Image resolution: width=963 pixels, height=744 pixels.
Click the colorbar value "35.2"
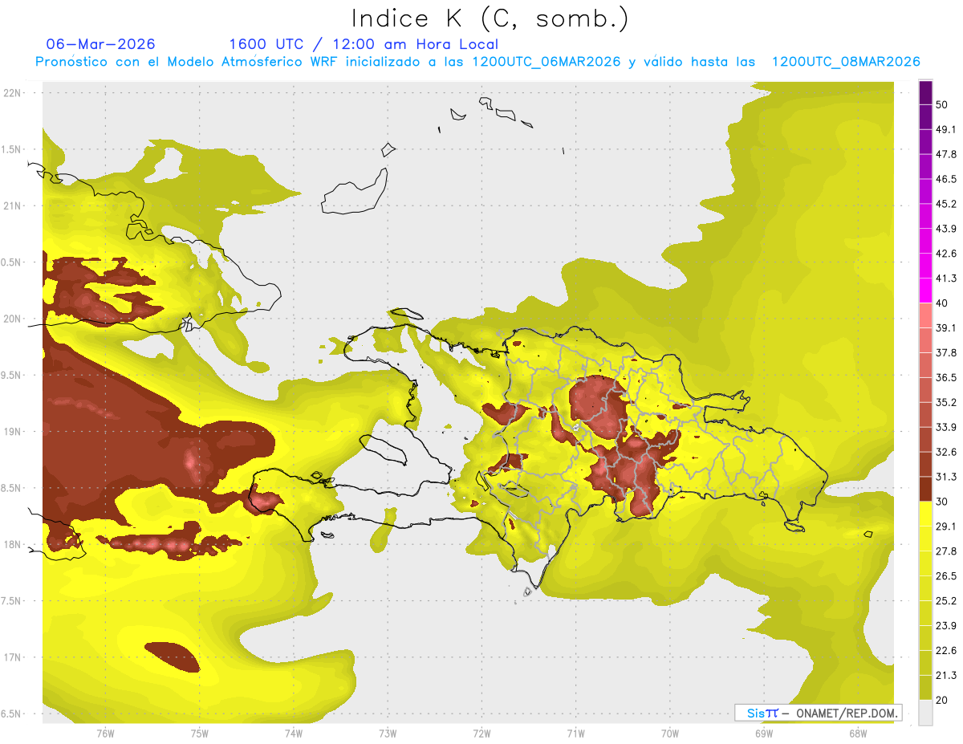tap(946, 402)
